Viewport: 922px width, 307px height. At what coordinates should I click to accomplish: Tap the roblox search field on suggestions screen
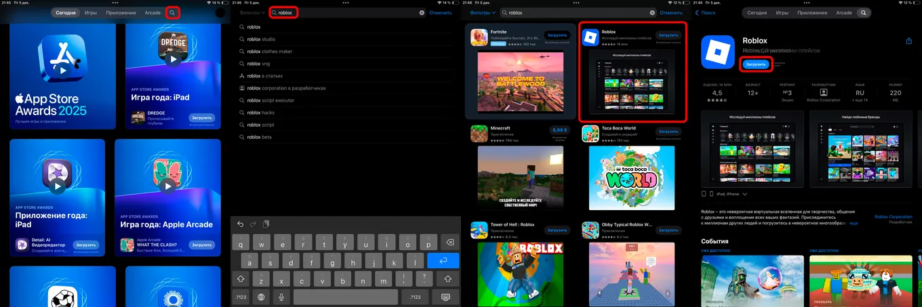(x=348, y=13)
